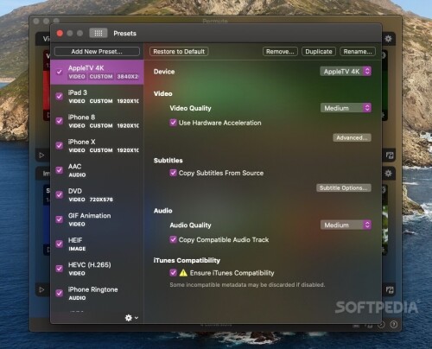This screenshot has height=349, width=432.
Task: Open the Device dropdown showing AppleTV 4K
Action: tap(346, 72)
